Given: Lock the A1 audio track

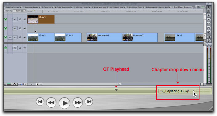Looking at the screenshot, I should point(20,48).
